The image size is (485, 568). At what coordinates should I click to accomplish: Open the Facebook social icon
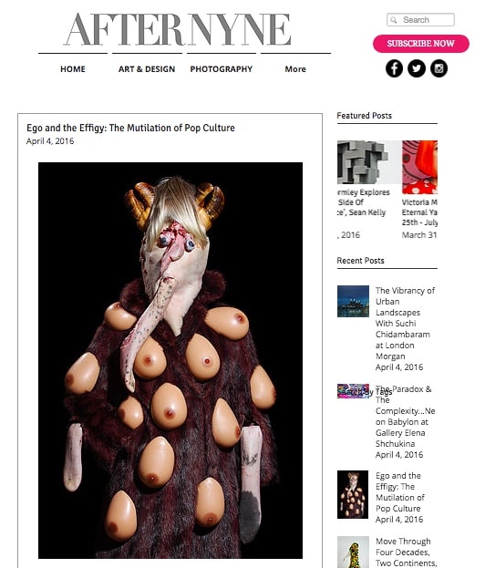pyautogui.click(x=394, y=68)
